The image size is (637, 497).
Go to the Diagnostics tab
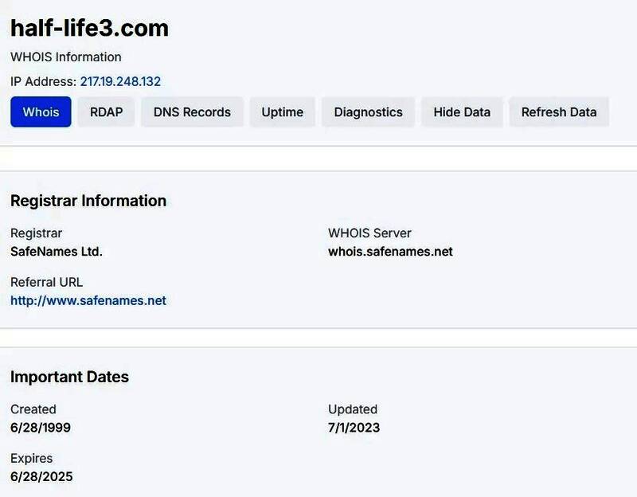tap(368, 112)
